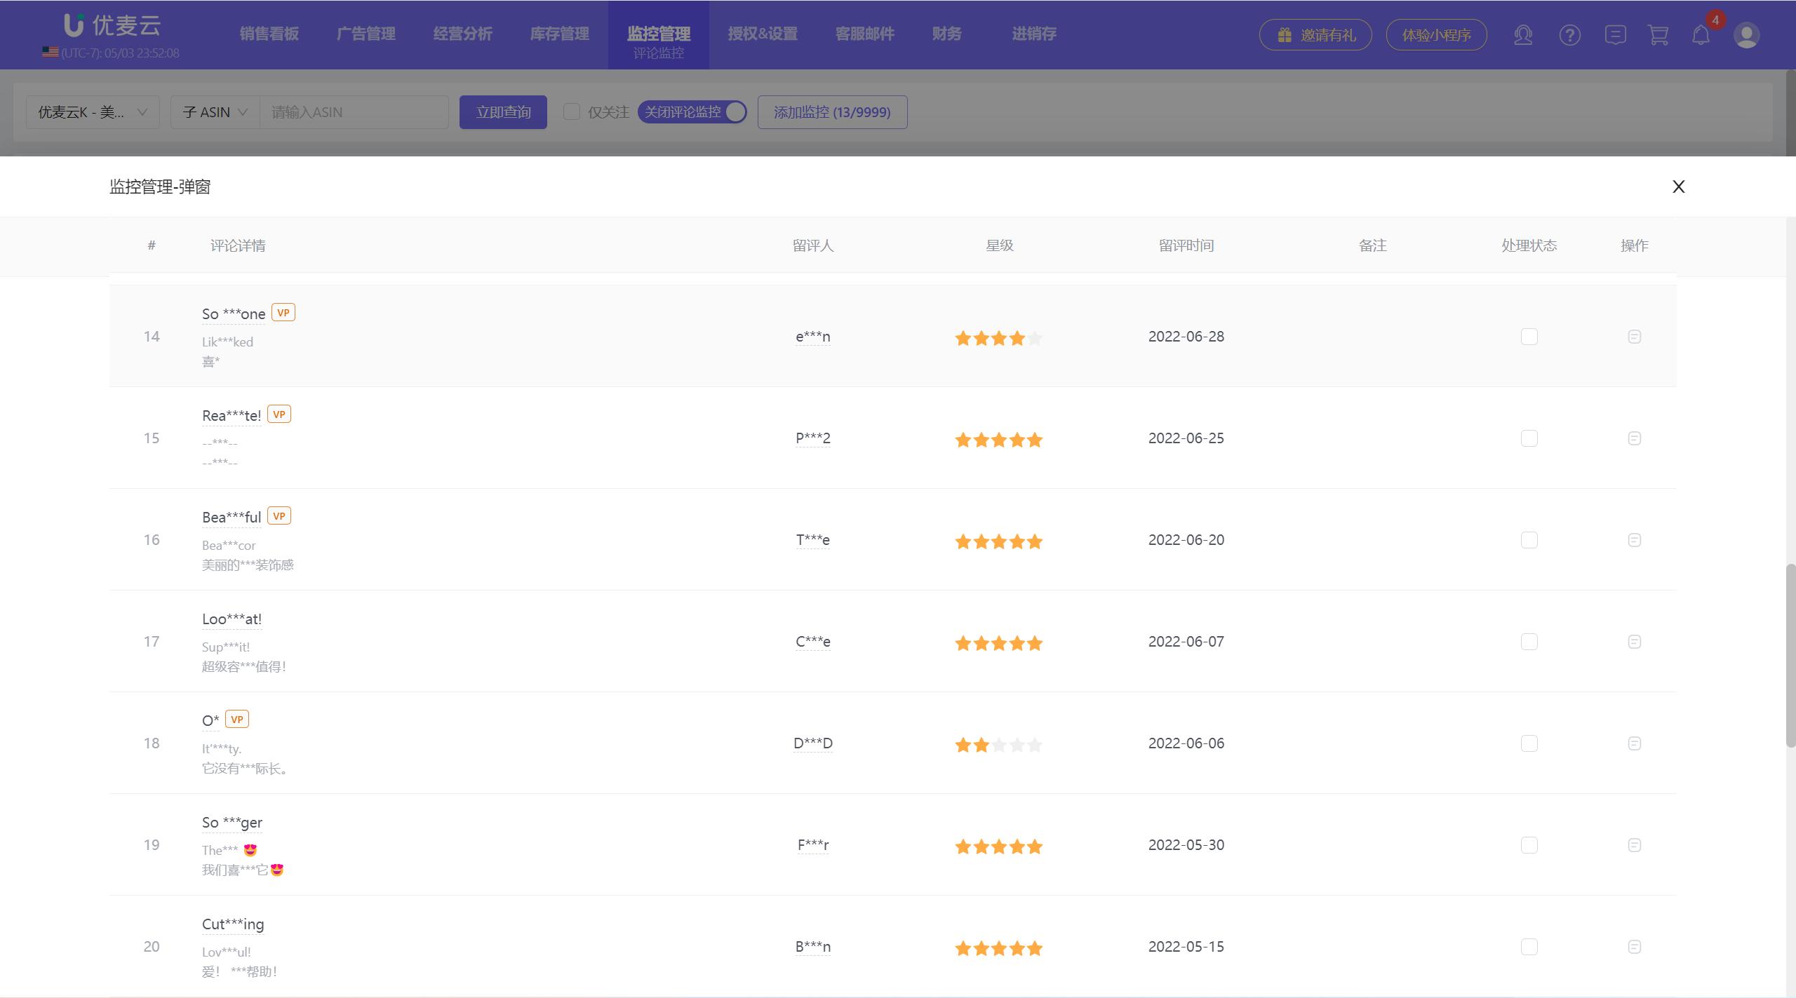The image size is (1796, 998).
Task: Toggle the 关闭评论监控 switch
Action: pos(692,112)
